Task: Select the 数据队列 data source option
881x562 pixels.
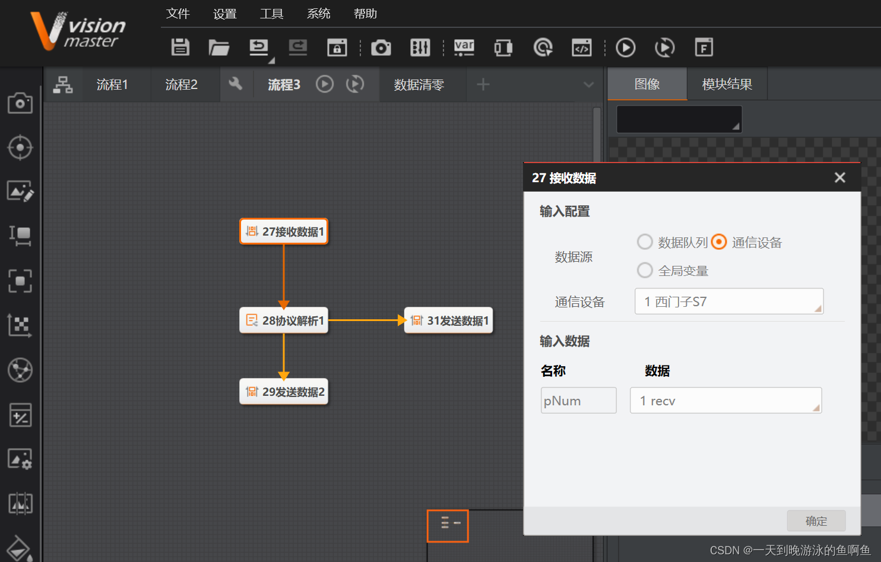Action: [645, 242]
